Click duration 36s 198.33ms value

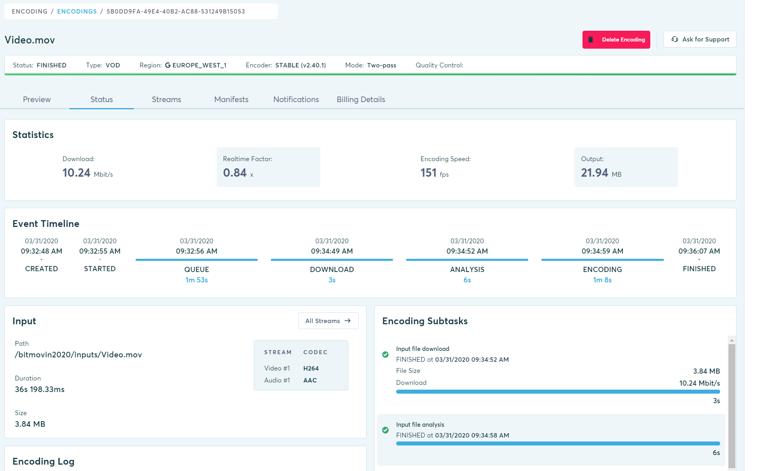point(39,389)
